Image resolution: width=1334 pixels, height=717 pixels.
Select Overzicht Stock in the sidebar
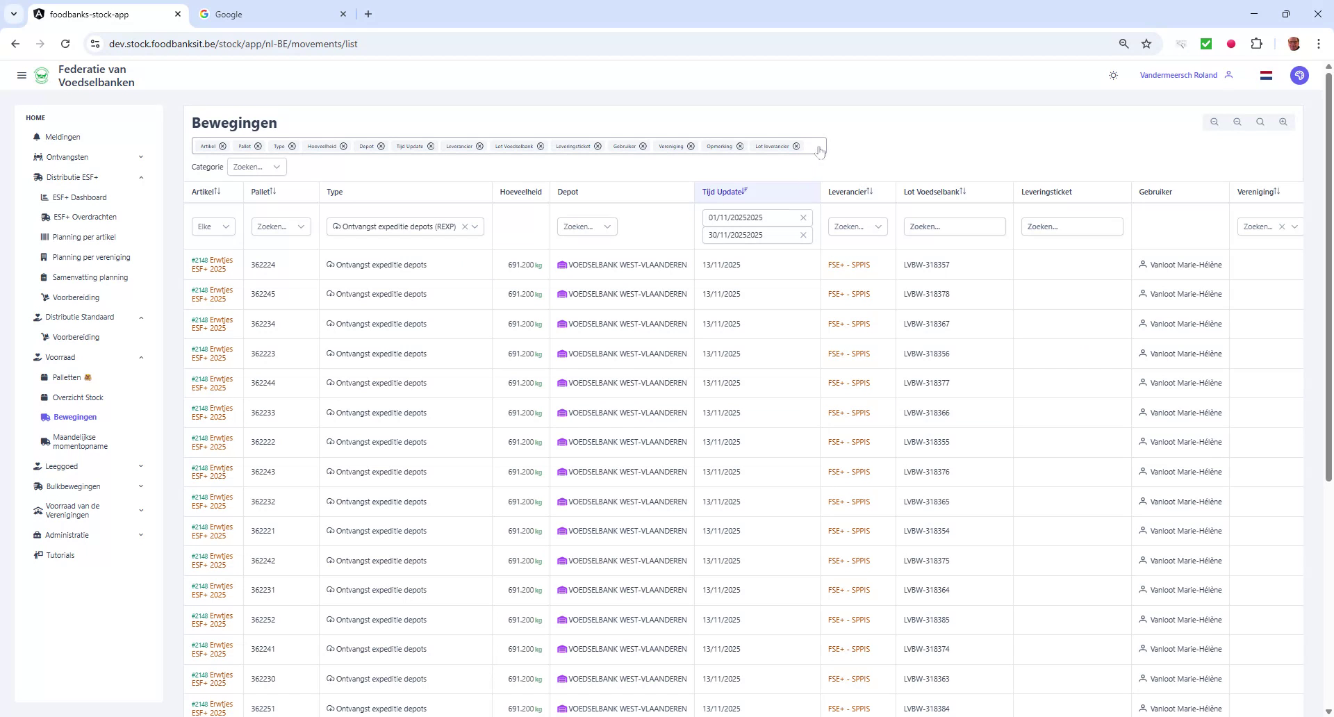coord(78,397)
